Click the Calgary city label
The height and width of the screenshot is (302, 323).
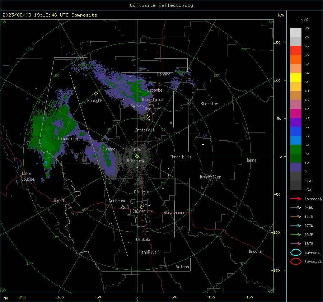[140, 211]
